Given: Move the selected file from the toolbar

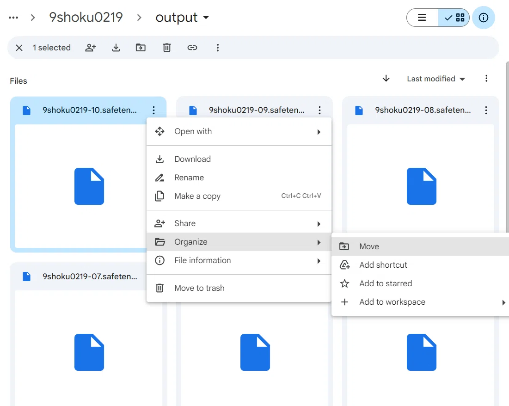Looking at the screenshot, I should click(141, 48).
